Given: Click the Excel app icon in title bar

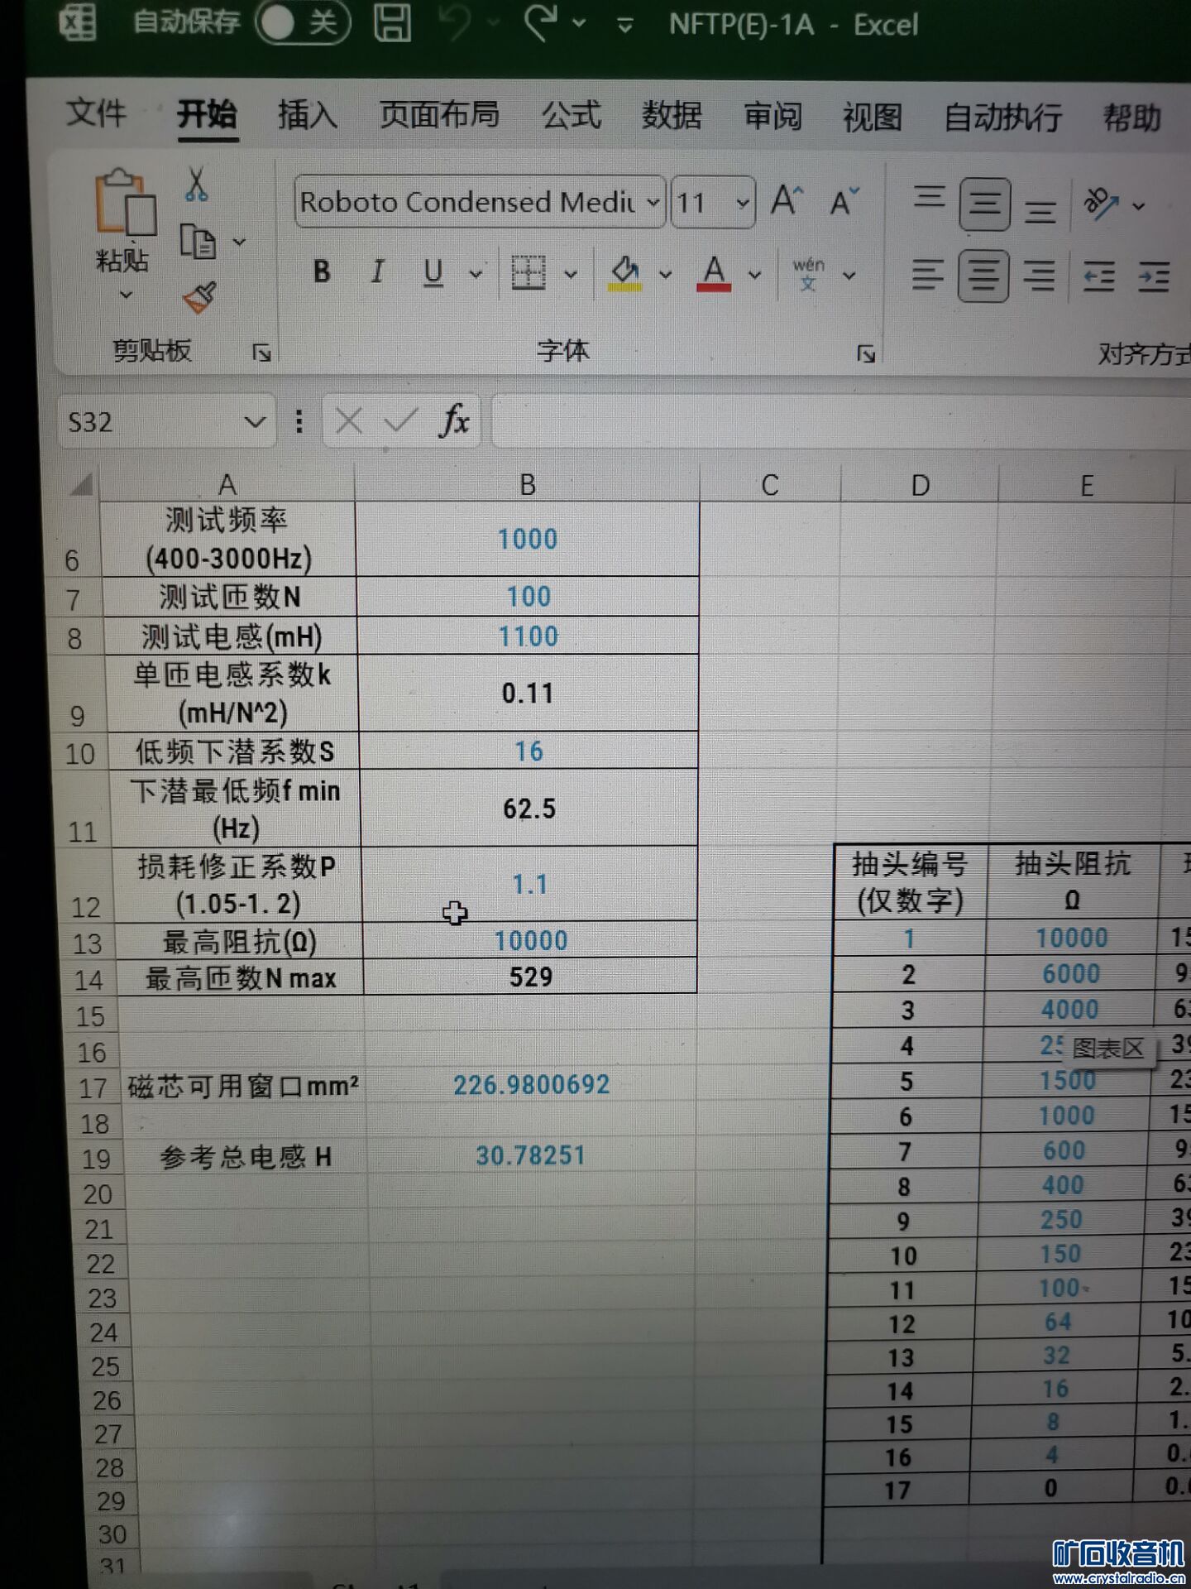Looking at the screenshot, I should (x=78, y=22).
